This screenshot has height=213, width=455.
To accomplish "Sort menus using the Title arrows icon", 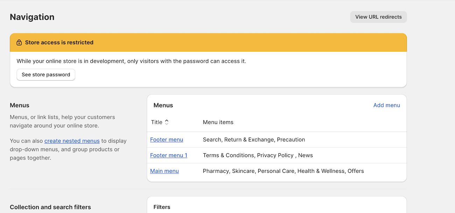I will click(x=167, y=122).
